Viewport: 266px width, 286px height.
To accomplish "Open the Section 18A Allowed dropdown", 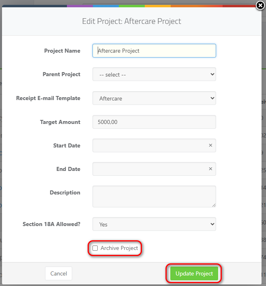I will click(154, 224).
